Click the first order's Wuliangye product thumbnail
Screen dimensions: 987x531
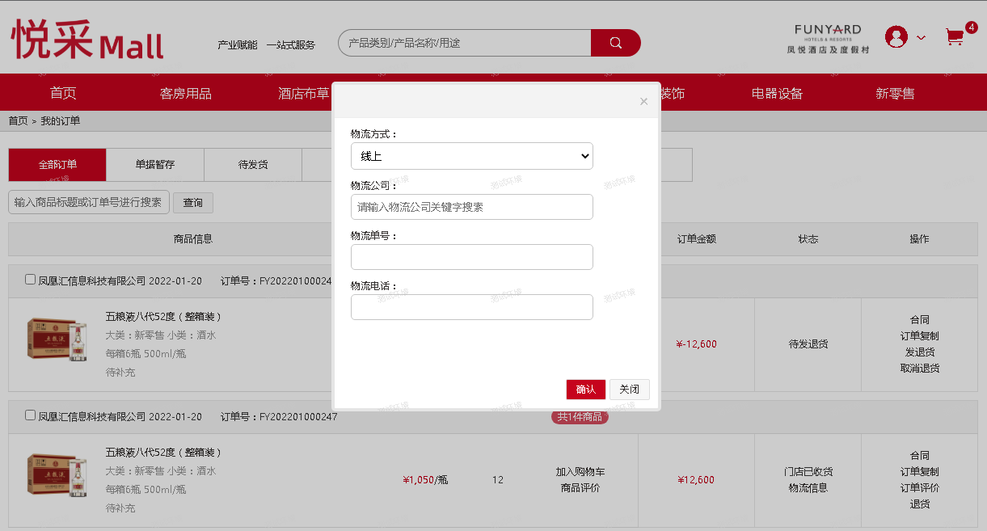[x=57, y=339]
